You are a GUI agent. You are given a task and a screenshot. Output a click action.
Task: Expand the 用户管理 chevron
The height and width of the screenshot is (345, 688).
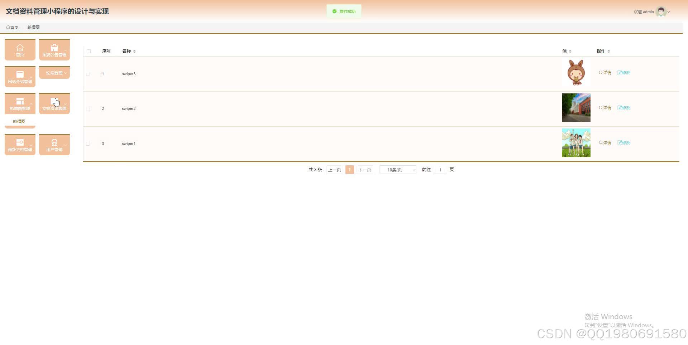tap(65, 145)
